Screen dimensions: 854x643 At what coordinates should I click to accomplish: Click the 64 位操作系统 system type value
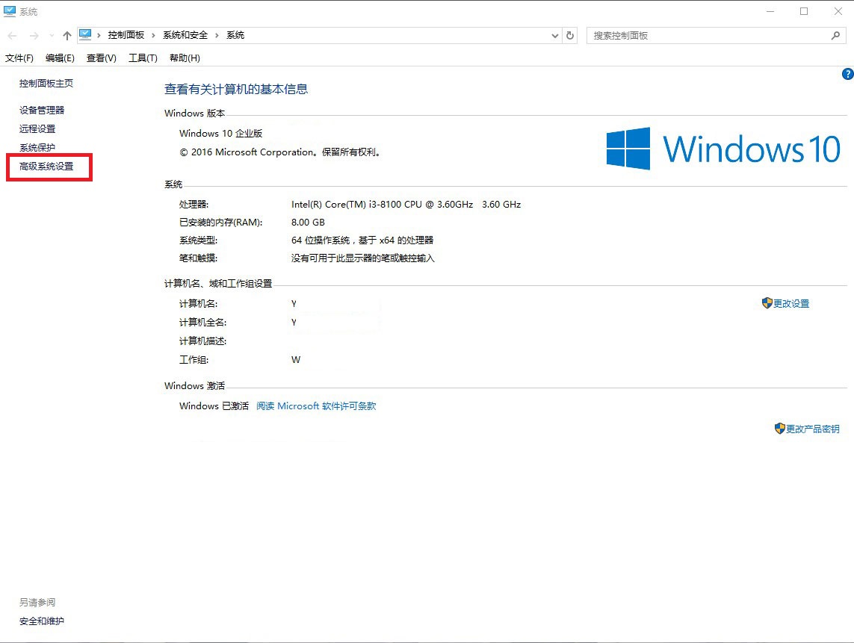tap(362, 240)
